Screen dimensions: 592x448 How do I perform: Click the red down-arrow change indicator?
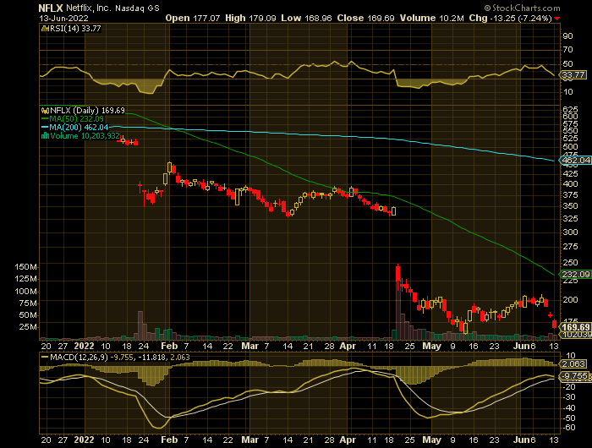557,19
